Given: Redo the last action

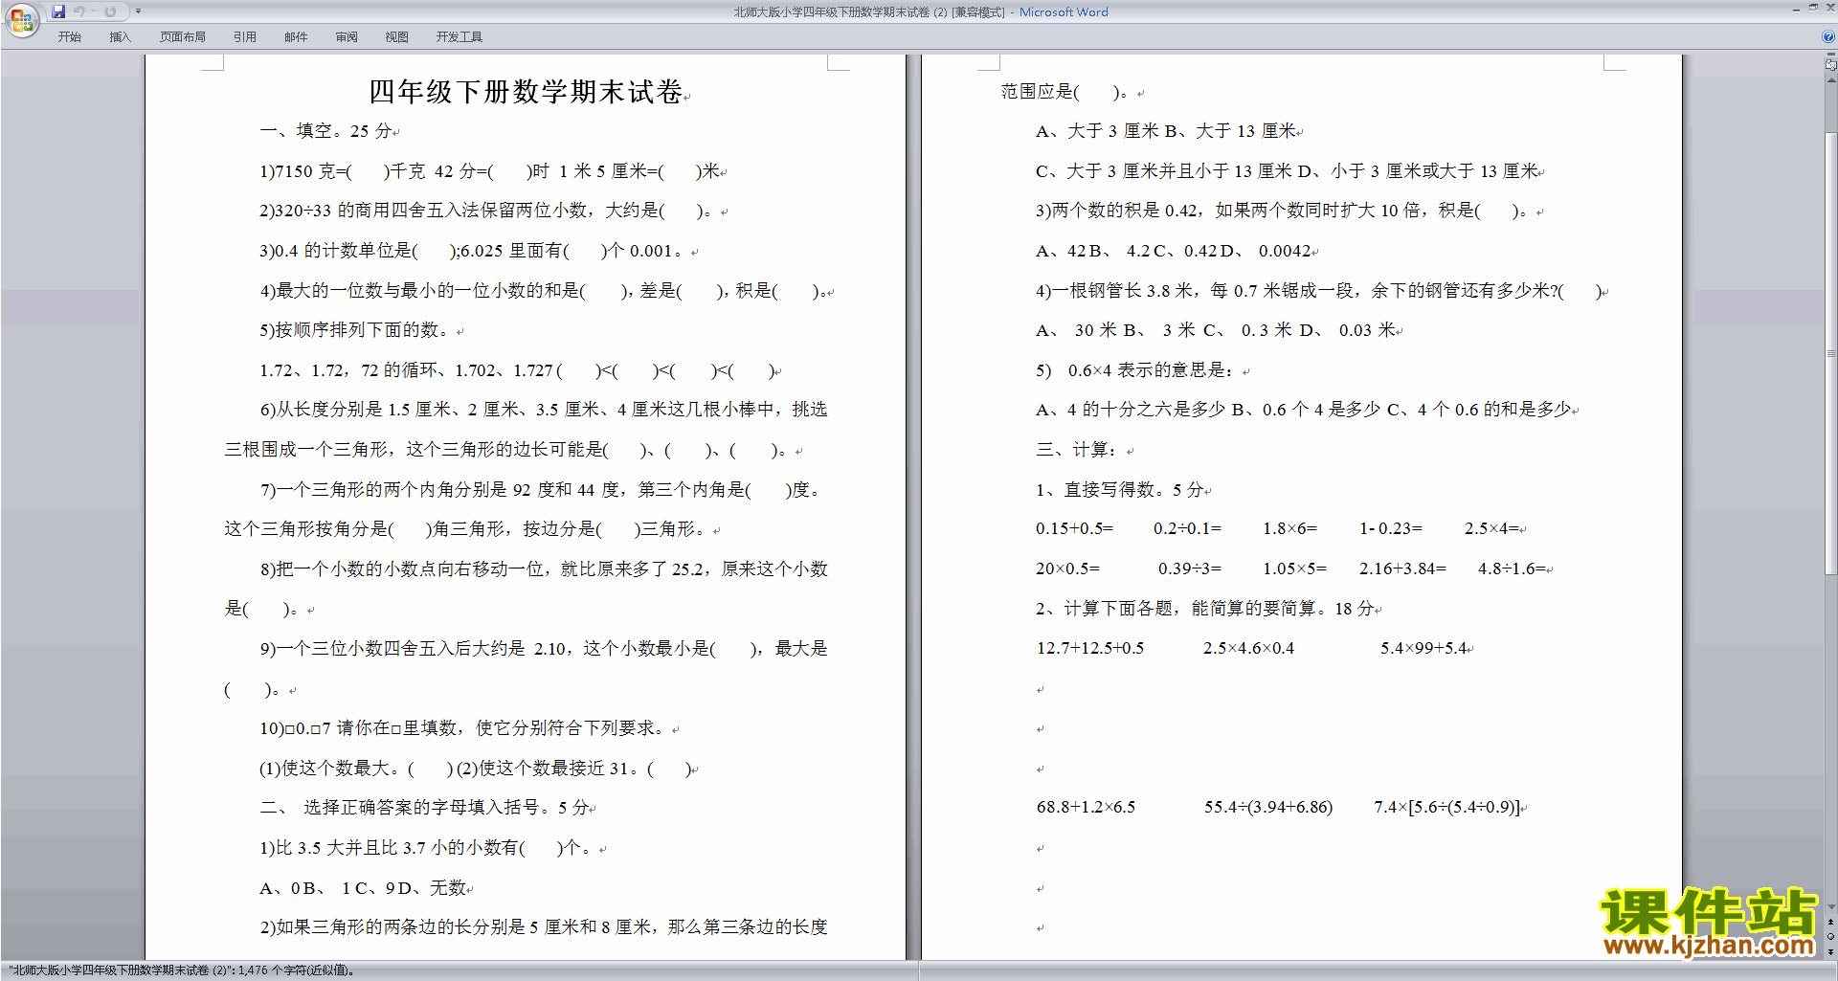Looking at the screenshot, I should (x=110, y=11).
